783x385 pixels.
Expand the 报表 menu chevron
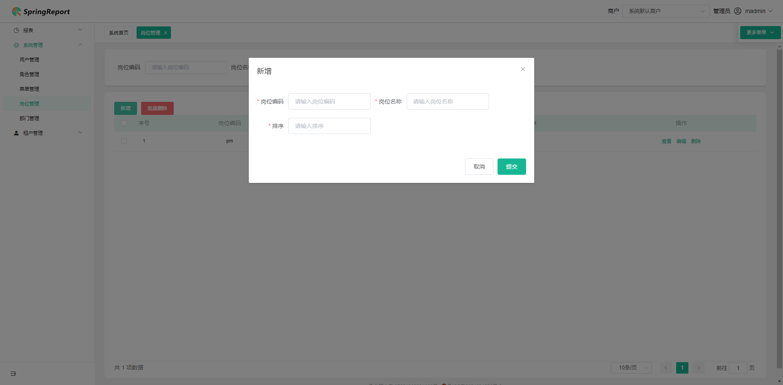click(80, 30)
